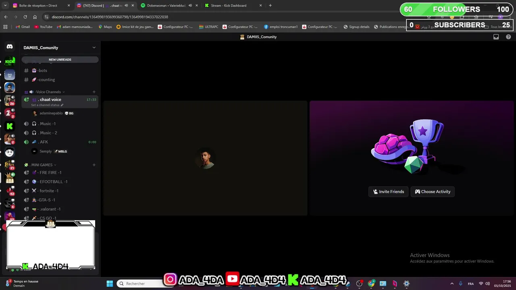Click adaminepablo avatar in the call grid

point(206,158)
